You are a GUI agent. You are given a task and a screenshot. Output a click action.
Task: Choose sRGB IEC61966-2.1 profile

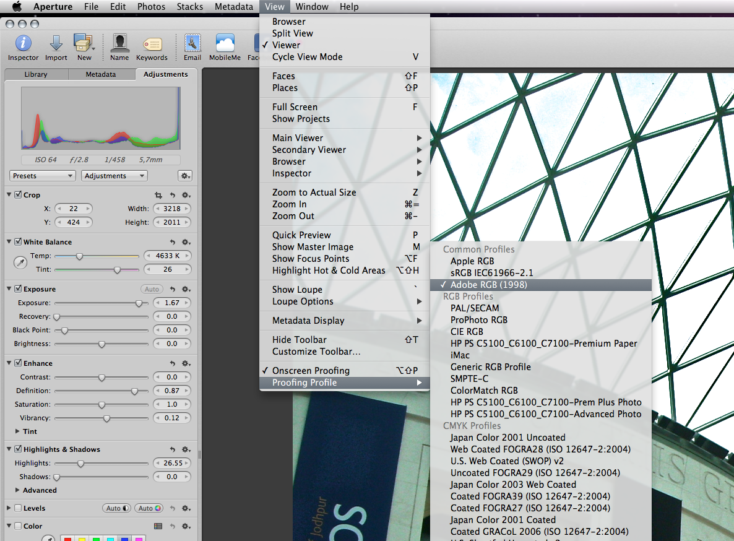541,273
